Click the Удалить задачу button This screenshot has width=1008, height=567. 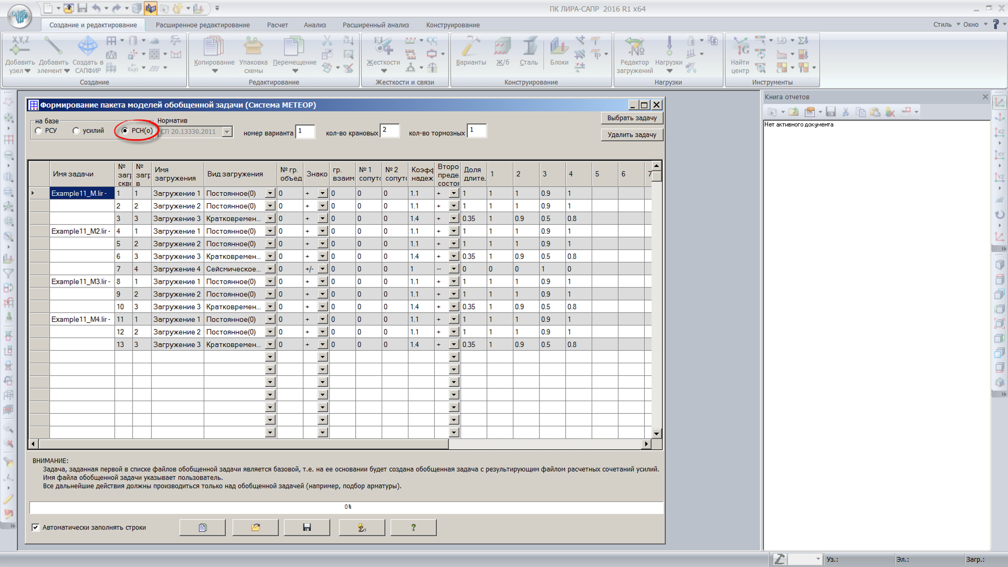tap(632, 135)
